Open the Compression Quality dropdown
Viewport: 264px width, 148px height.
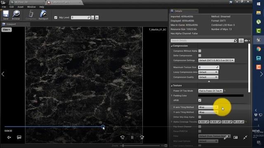[x=208, y=77]
